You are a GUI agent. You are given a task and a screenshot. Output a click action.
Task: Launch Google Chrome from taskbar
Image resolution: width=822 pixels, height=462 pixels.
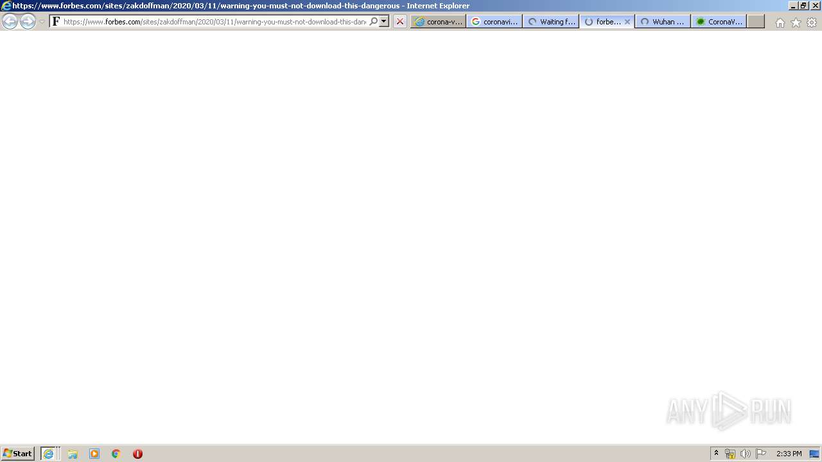point(116,454)
